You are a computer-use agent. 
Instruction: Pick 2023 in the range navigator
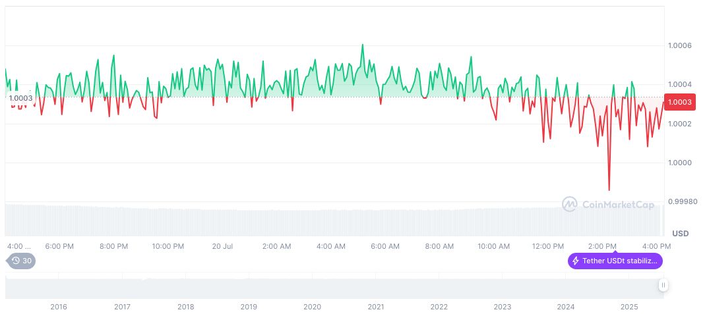(503, 307)
